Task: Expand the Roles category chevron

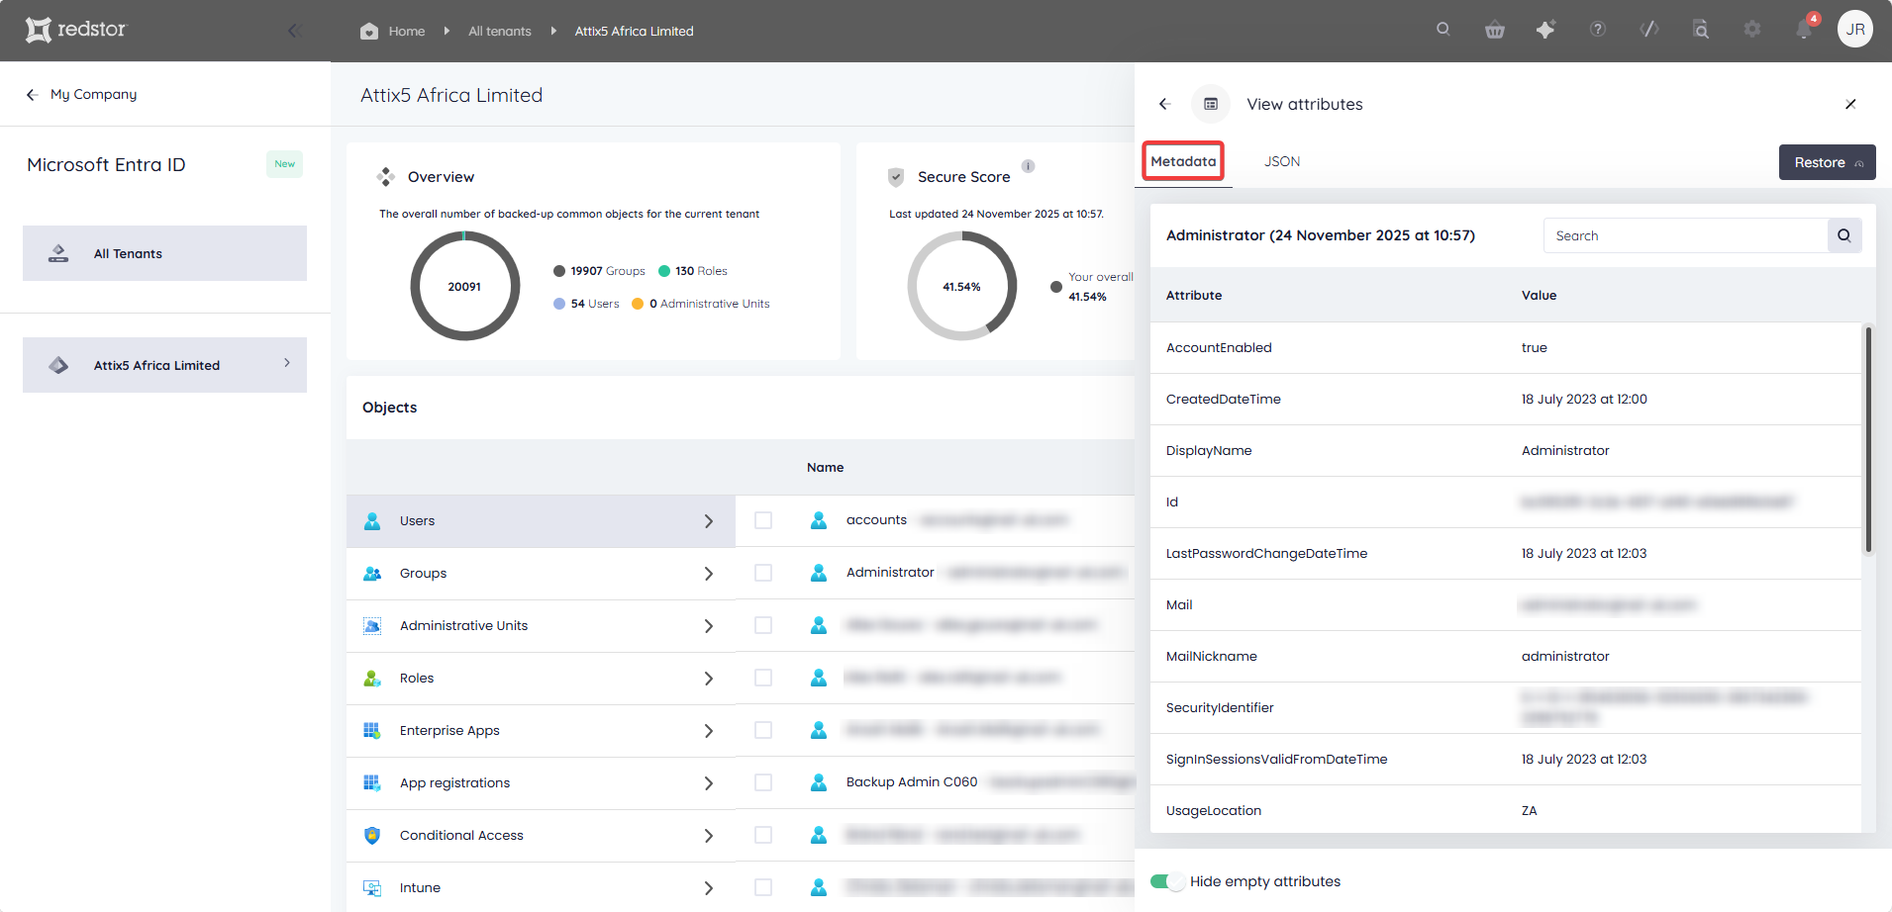Action: [x=709, y=679]
